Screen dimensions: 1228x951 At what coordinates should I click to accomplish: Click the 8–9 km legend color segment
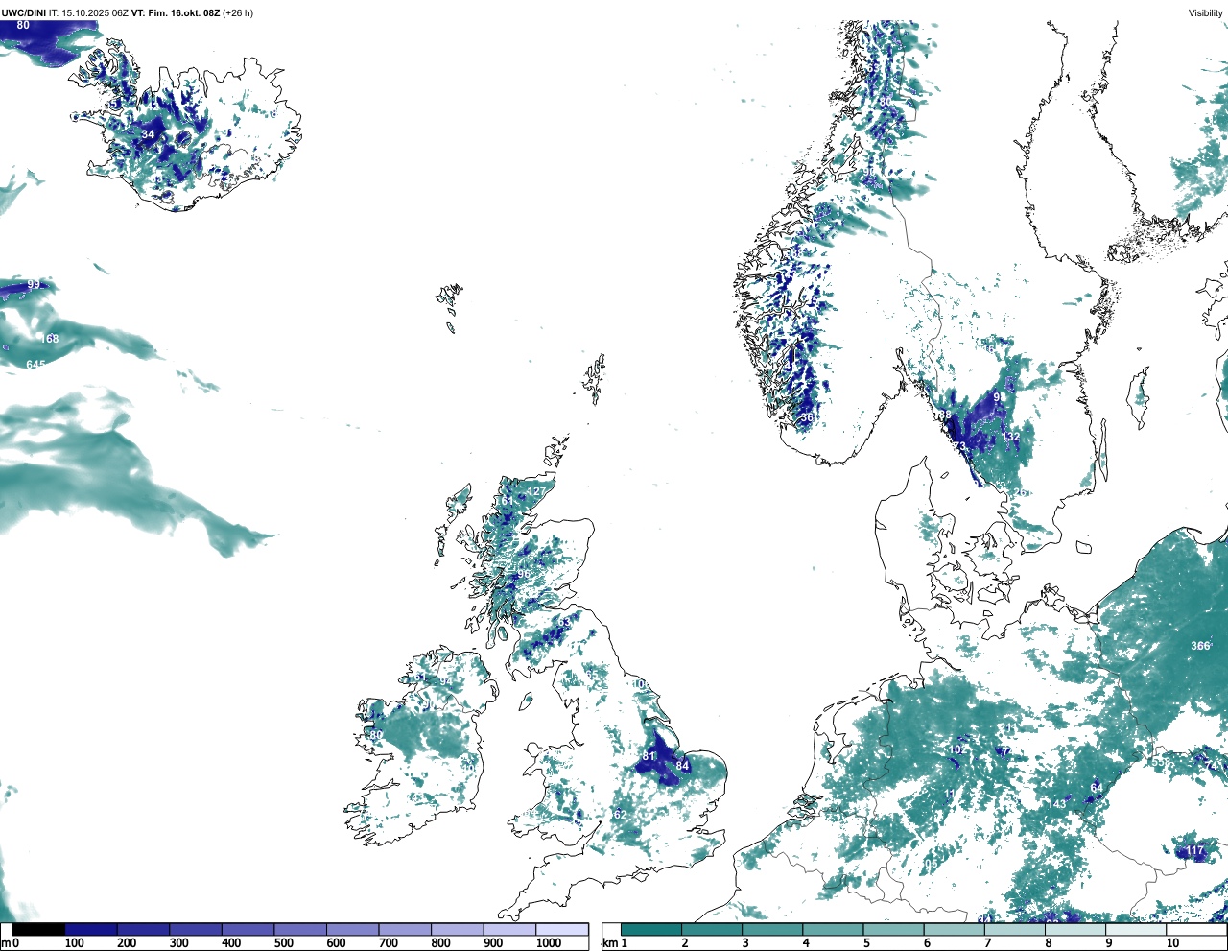pos(1075,929)
